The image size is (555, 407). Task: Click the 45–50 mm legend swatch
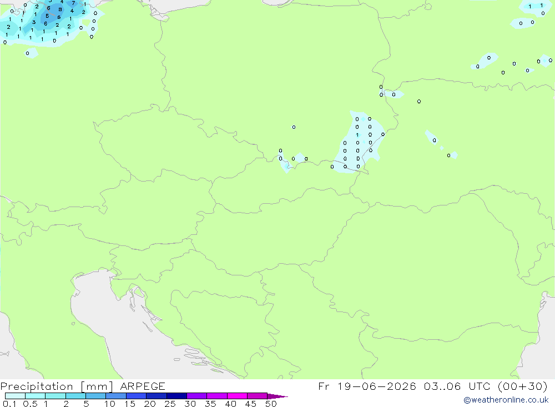tap(258, 396)
